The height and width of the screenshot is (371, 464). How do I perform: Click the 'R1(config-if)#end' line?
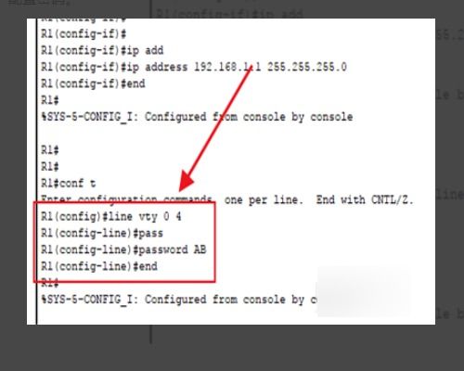93,83
